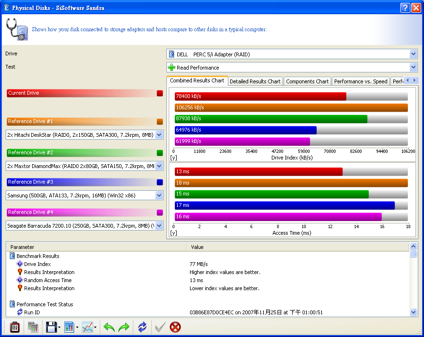Viewport: 424px width, 337px height.
Task: Click the Benchmark Results section icon
Action: click(x=12, y=256)
